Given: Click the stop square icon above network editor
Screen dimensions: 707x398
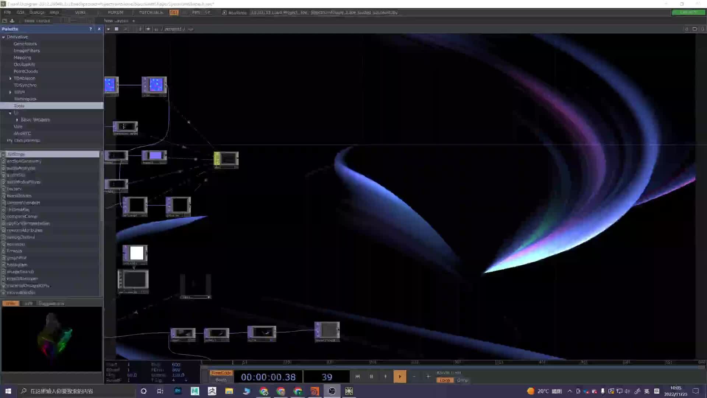Looking at the screenshot, I should 116,29.
